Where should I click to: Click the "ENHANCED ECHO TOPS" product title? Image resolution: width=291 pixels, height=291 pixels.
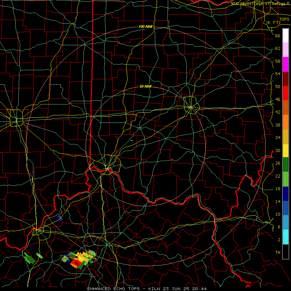coord(113,289)
